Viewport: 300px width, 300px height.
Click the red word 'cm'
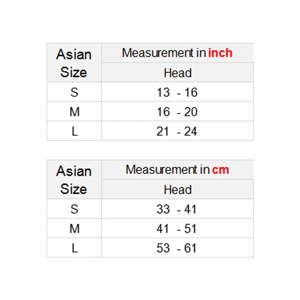point(220,170)
